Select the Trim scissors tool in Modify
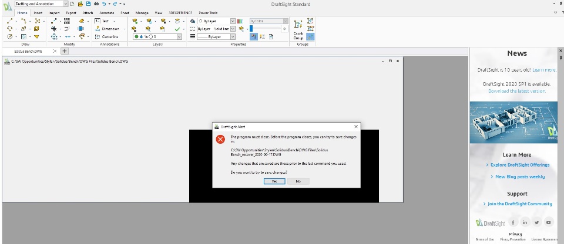Viewport: 564px width, 244px height. [x=53, y=29]
